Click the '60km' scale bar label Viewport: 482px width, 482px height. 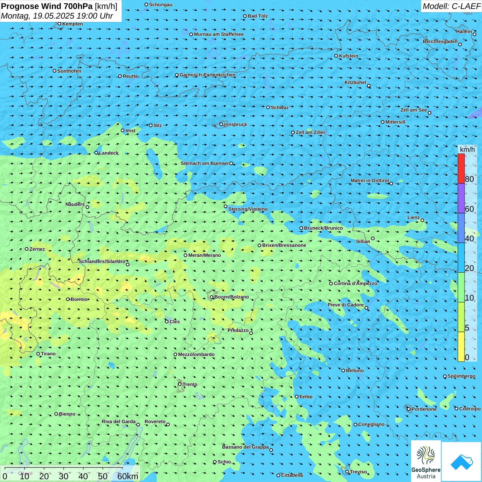click(x=128, y=476)
